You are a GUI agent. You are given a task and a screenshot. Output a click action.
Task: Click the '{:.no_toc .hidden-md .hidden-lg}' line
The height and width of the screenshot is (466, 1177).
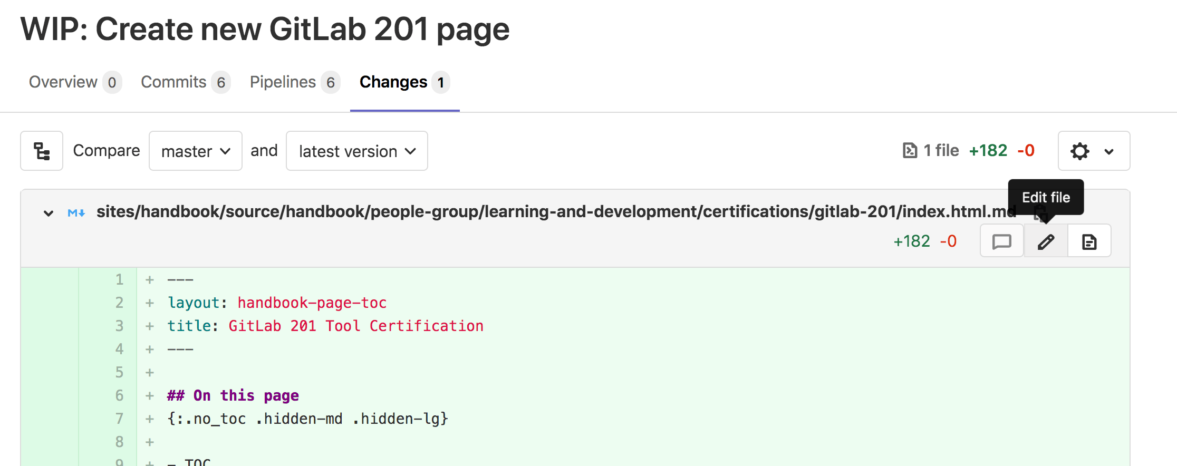pyautogui.click(x=308, y=419)
